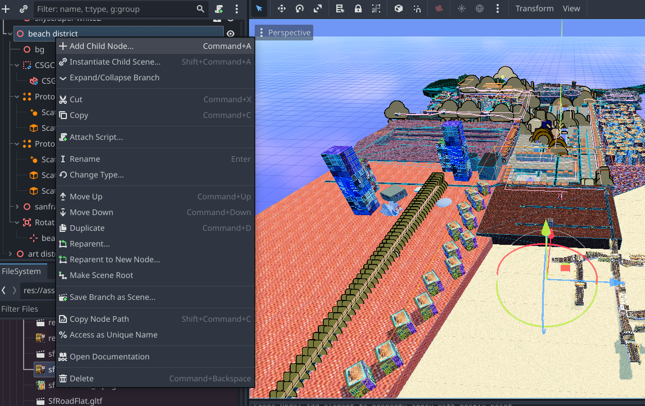This screenshot has height=406, width=645.
Task: Click the group selected nodes icon
Action: [x=376, y=8]
